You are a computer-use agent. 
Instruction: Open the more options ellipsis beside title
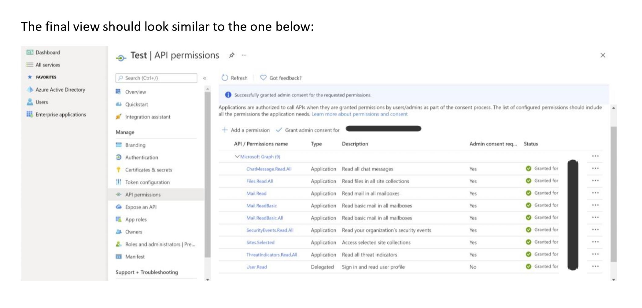point(244,55)
